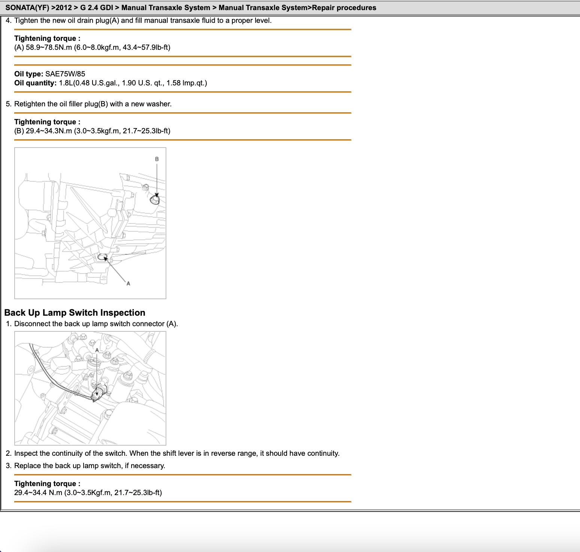Click step 5 retighten oil filler plug text
Screen dimensions: 580x552
[x=93, y=104]
